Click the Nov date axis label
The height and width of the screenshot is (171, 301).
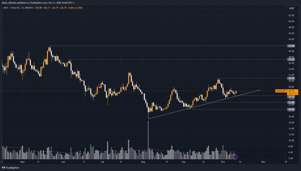click(x=263, y=162)
